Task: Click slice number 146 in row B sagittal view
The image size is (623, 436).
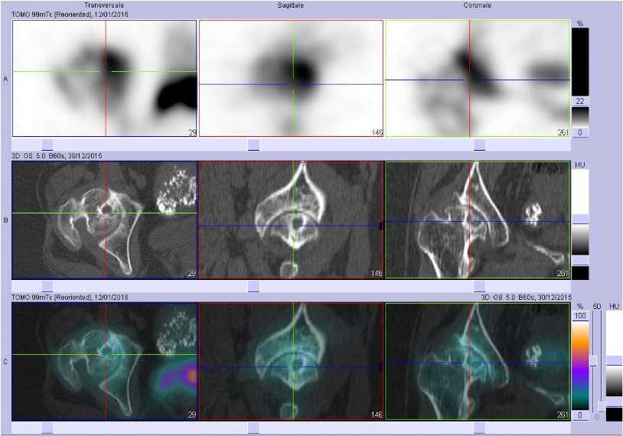Action: pyautogui.click(x=377, y=274)
